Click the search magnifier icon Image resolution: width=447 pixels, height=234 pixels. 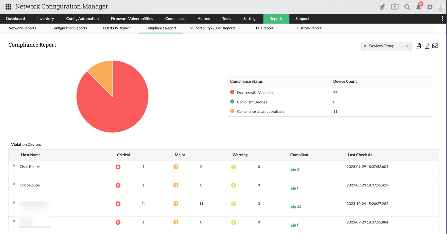click(407, 7)
